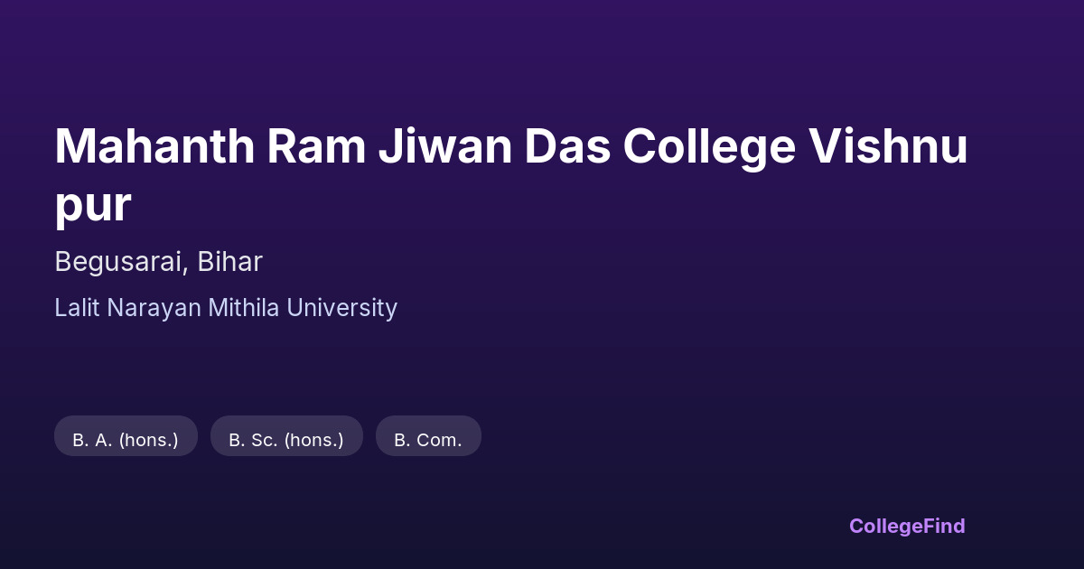
Task: Select the B. A. (hons.) course tag
Action: click(x=126, y=440)
